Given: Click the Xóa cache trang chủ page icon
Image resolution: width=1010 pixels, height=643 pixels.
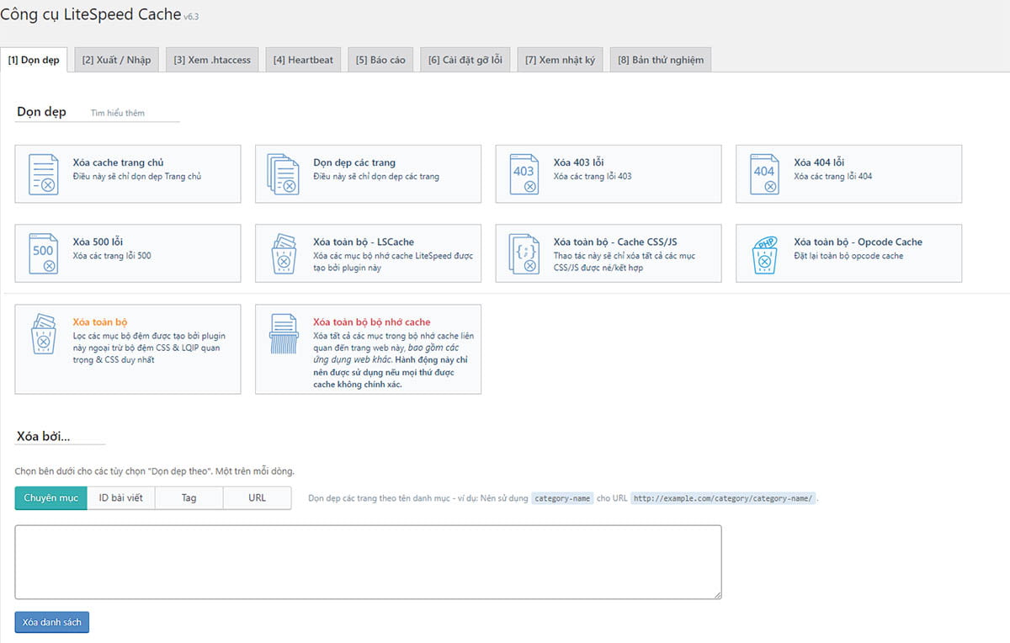Looking at the screenshot, I should (x=44, y=174).
